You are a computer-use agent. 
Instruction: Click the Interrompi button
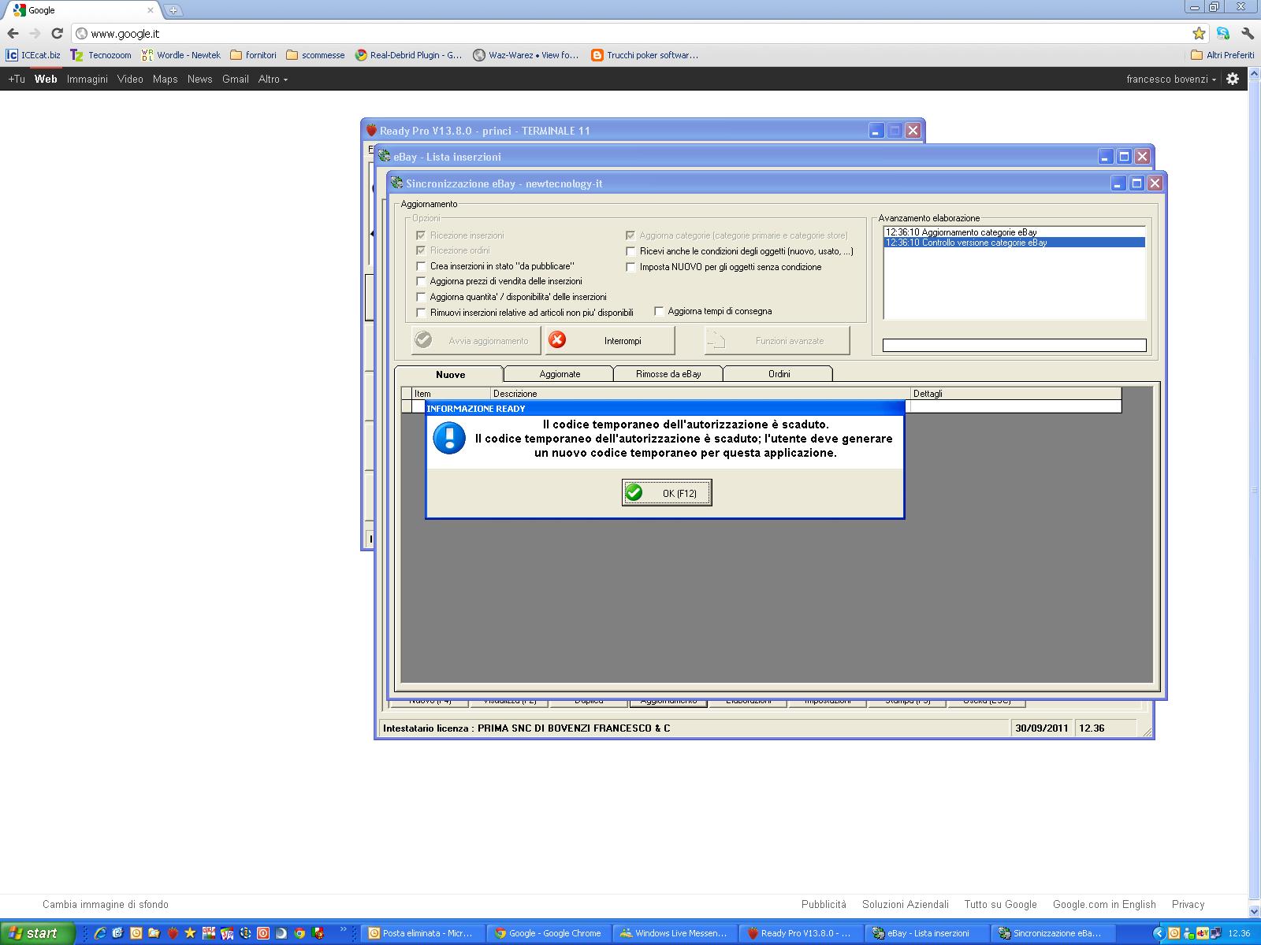pyautogui.click(x=610, y=340)
